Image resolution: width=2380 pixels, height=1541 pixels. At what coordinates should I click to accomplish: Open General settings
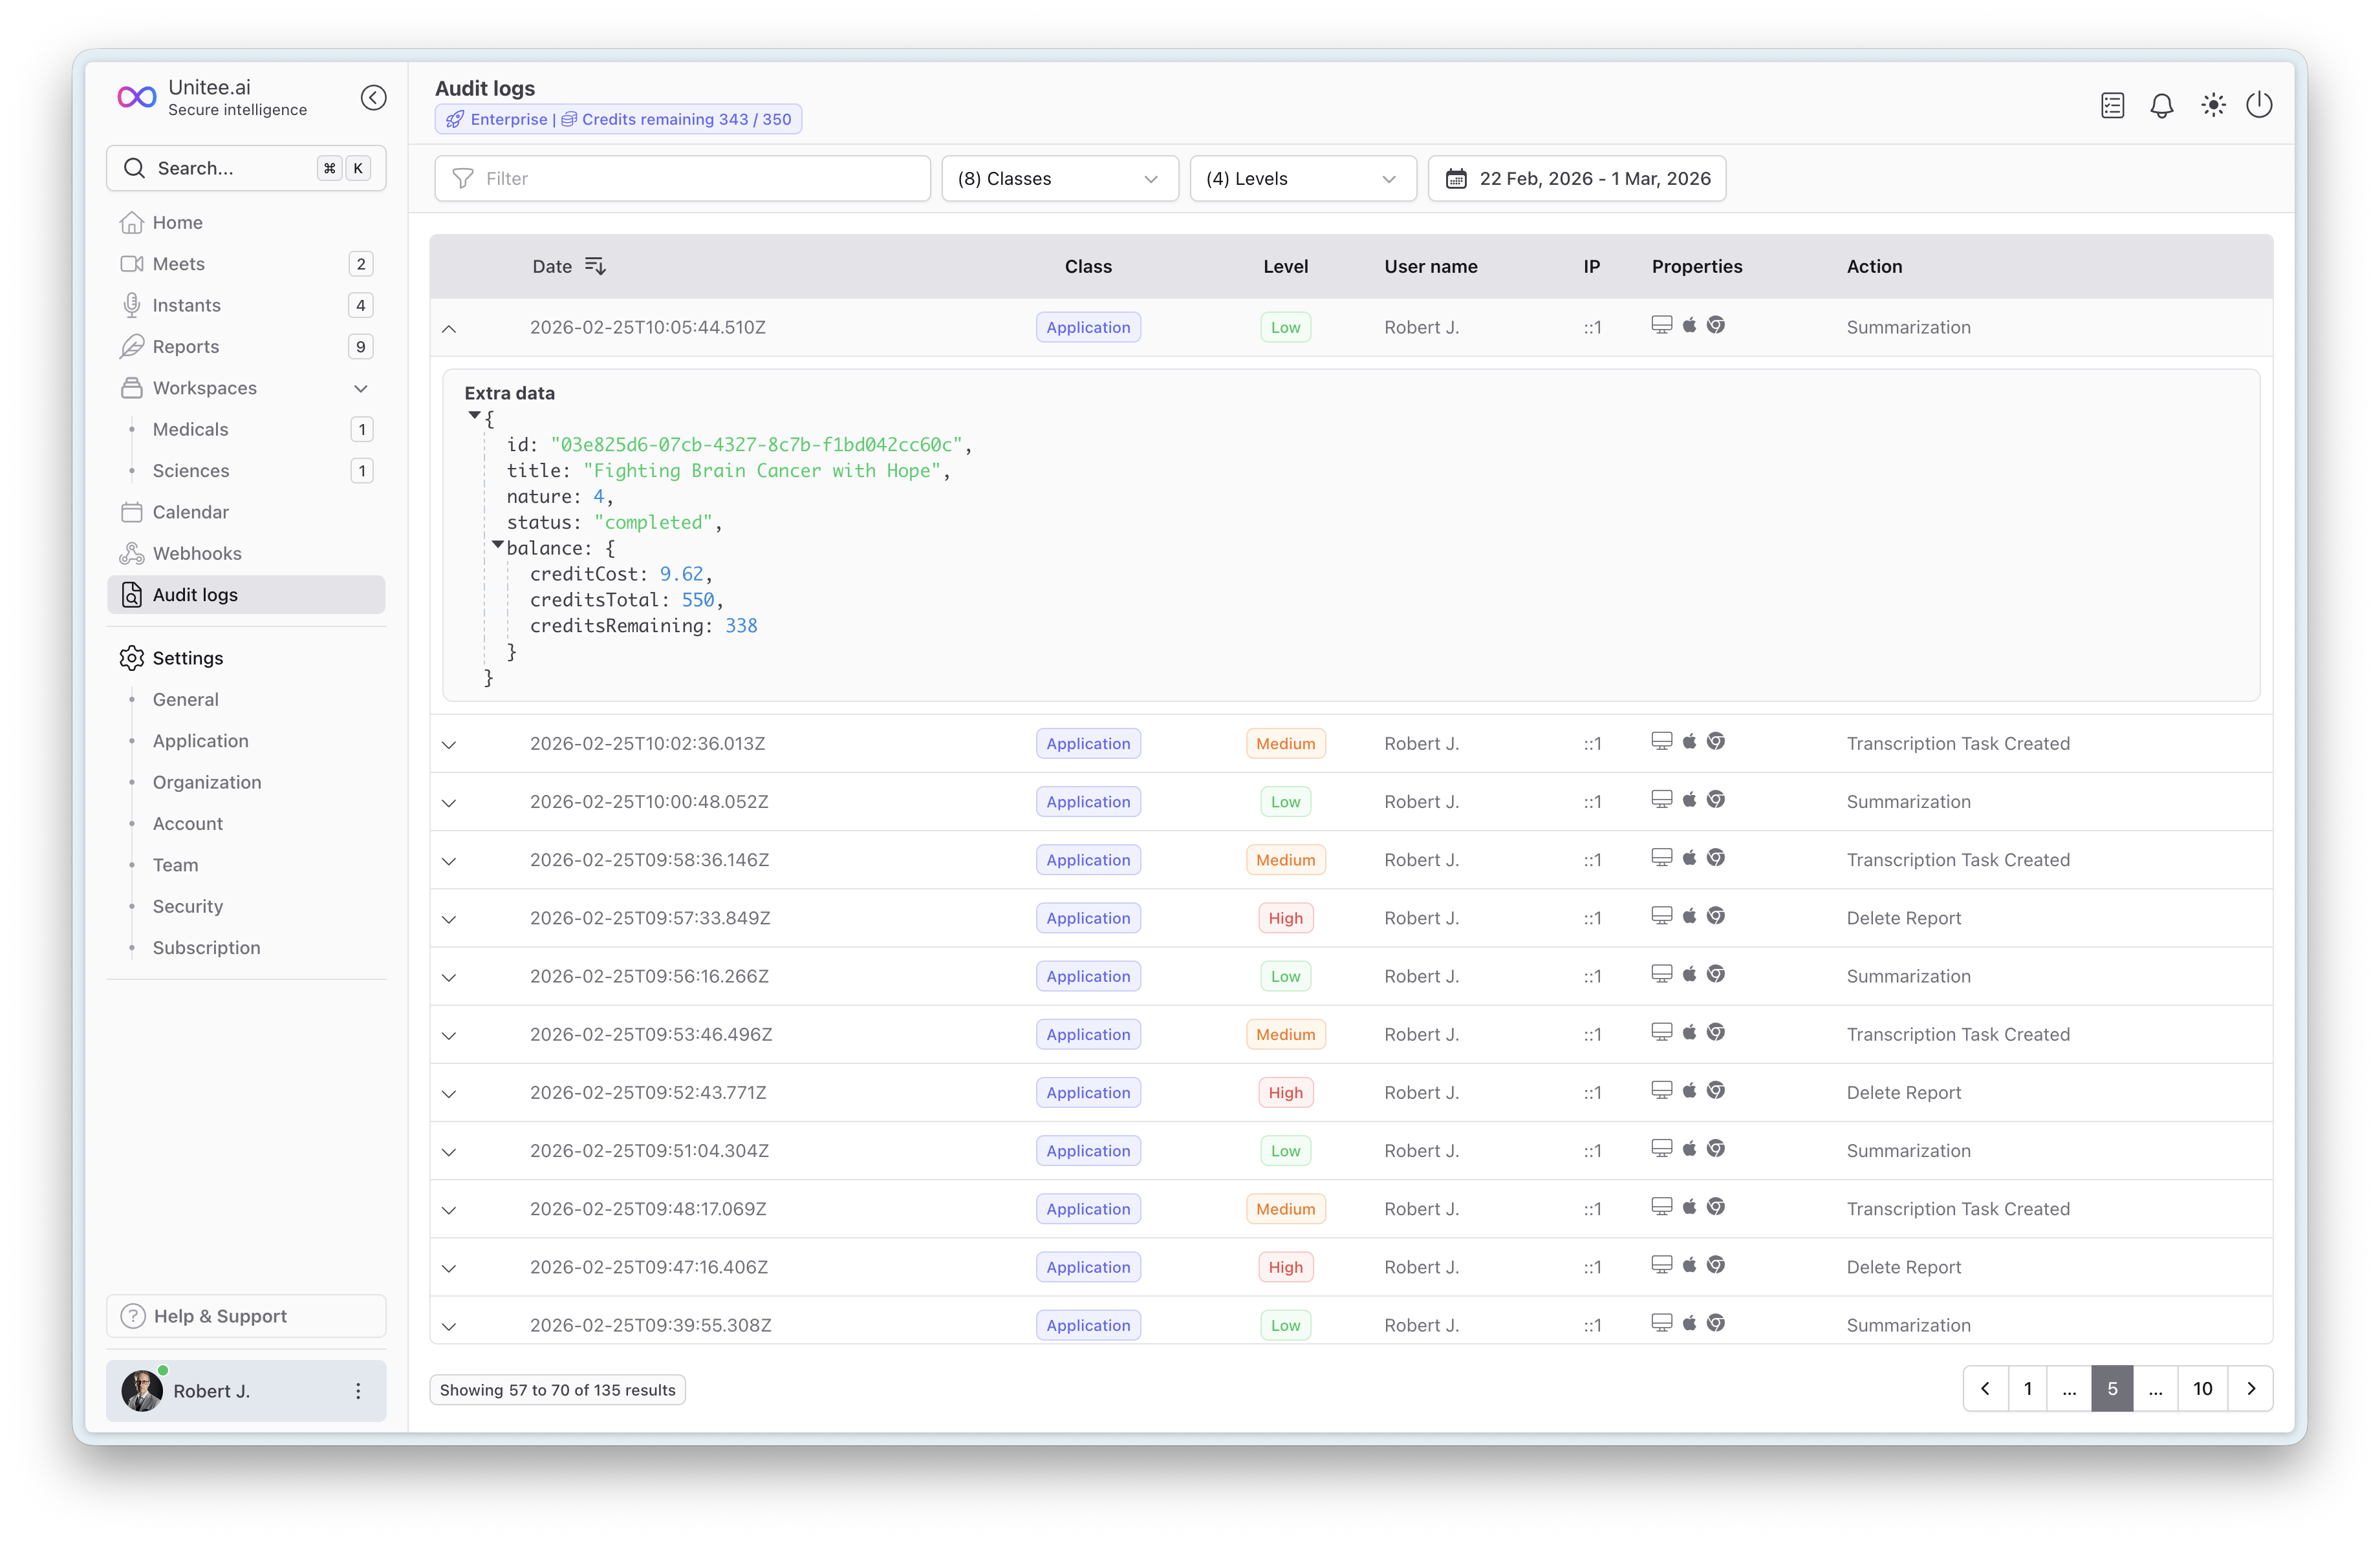[186, 699]
